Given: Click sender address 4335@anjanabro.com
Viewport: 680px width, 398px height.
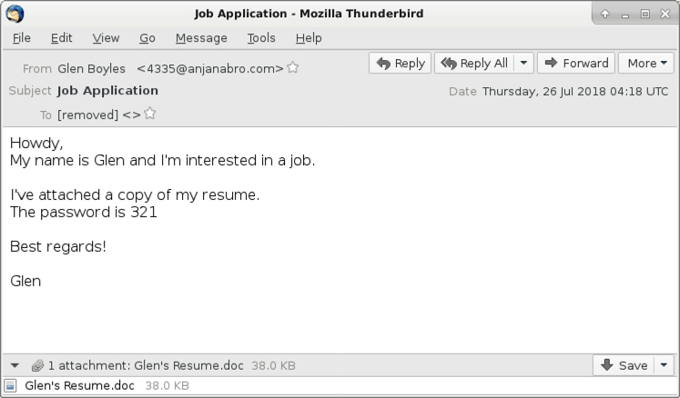Looking at the screenshot, I should (210, 68).
